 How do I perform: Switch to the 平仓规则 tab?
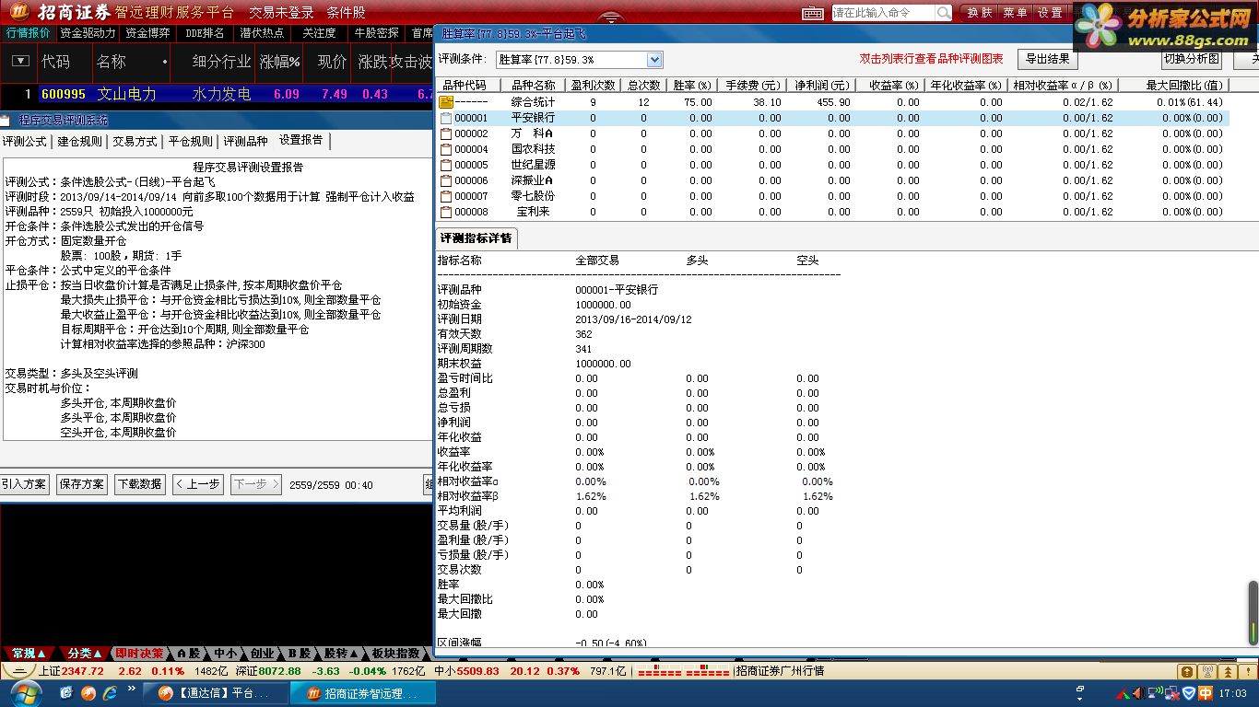tap(191, 142)
